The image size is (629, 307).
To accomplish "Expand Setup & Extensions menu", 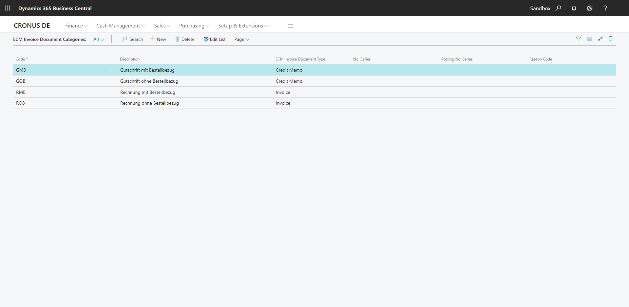I will (x=243, y=26).
